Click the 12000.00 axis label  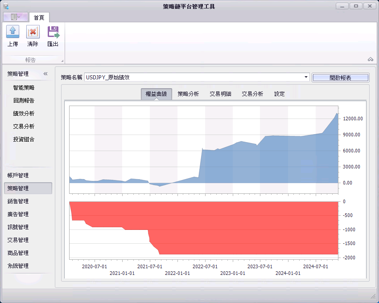[353, 119]
